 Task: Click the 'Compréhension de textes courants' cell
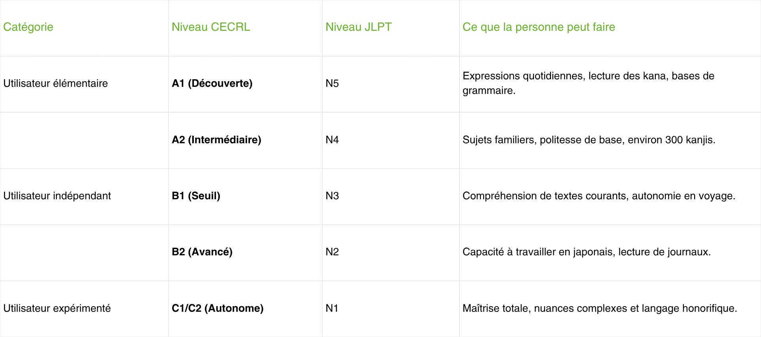click(x=598, y=196)
